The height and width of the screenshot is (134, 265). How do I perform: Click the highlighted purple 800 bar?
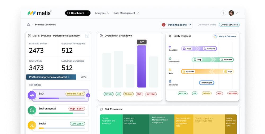click(x=142, y=66)
